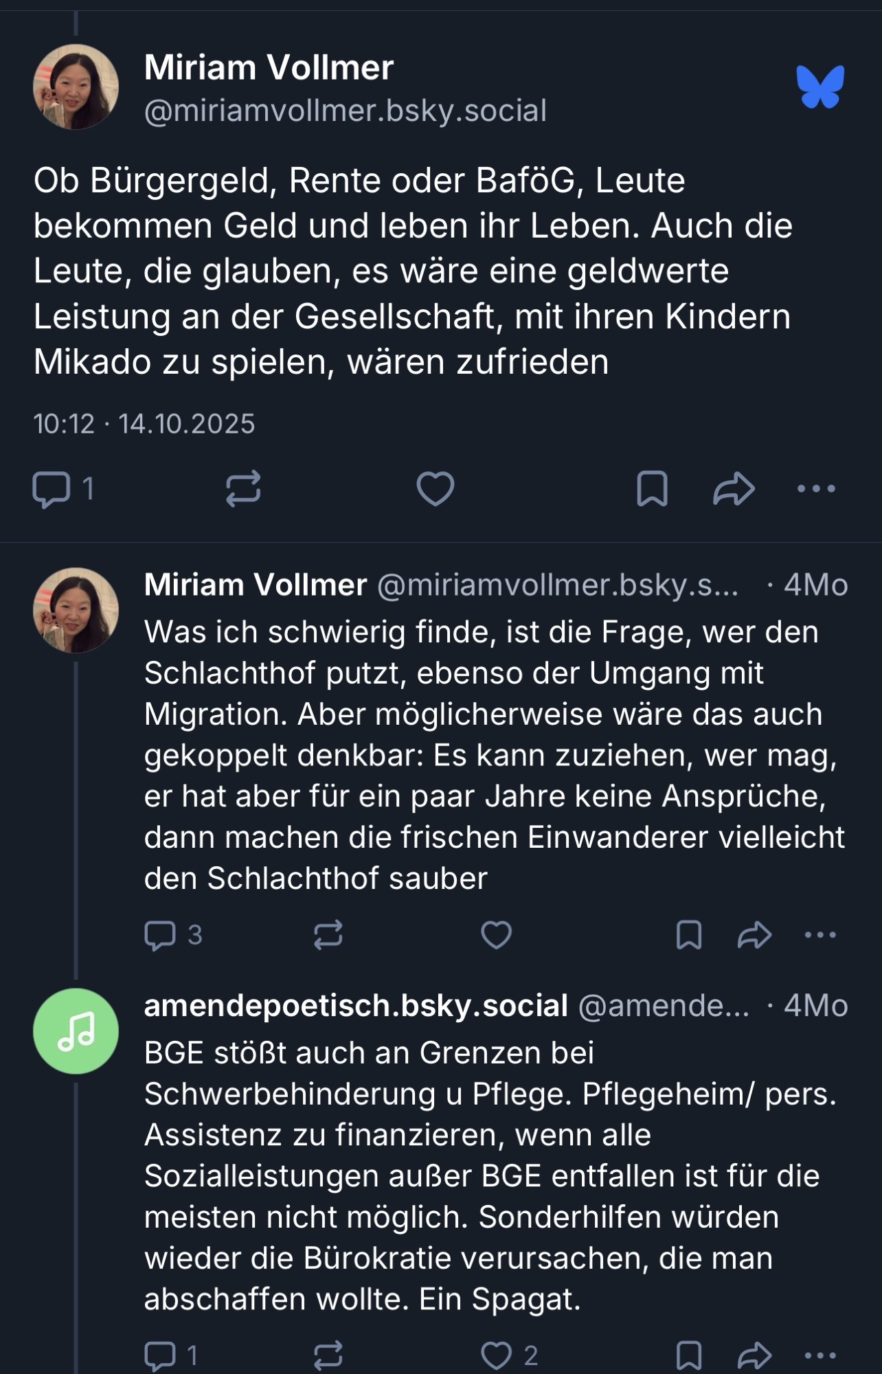Reply to the main Bürgergeld post
The image size is (882, 1374).
tap(52, 489)
